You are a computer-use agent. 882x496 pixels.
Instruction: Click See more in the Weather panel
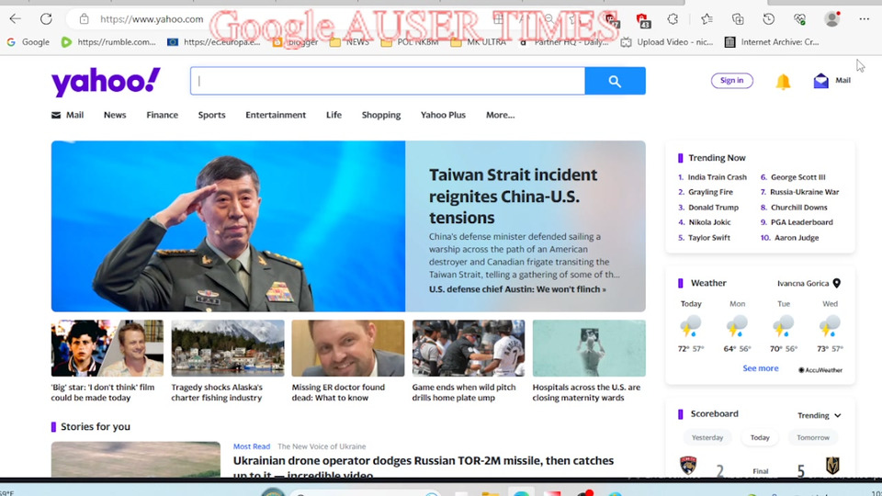(x=761, y=368)
